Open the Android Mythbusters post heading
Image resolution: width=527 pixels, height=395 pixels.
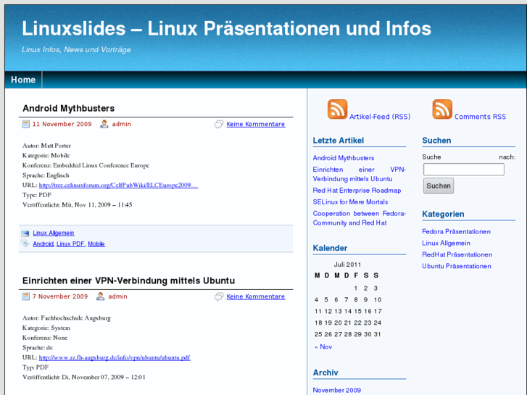pos(69,108)
